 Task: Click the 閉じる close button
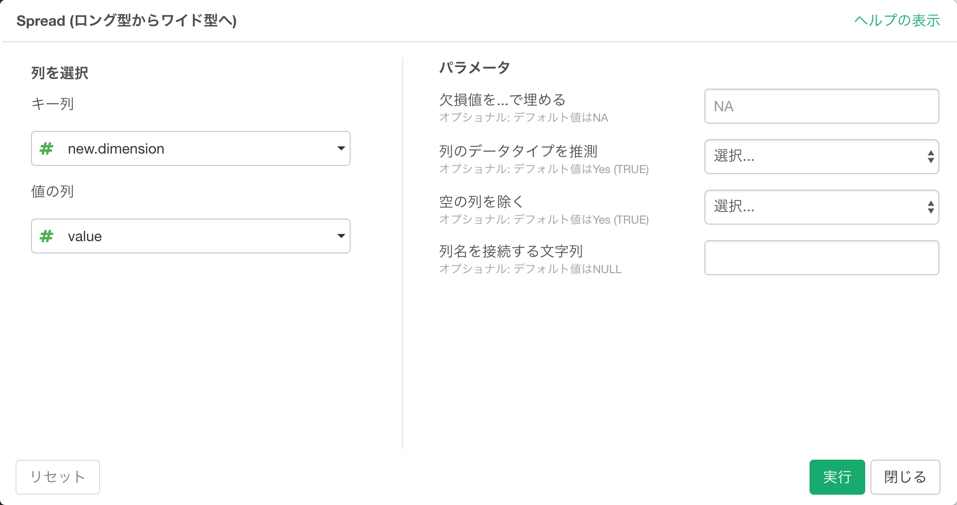[x=905, y=477]
